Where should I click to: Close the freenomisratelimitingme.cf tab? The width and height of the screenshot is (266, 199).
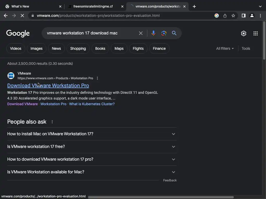coord(122,6)
